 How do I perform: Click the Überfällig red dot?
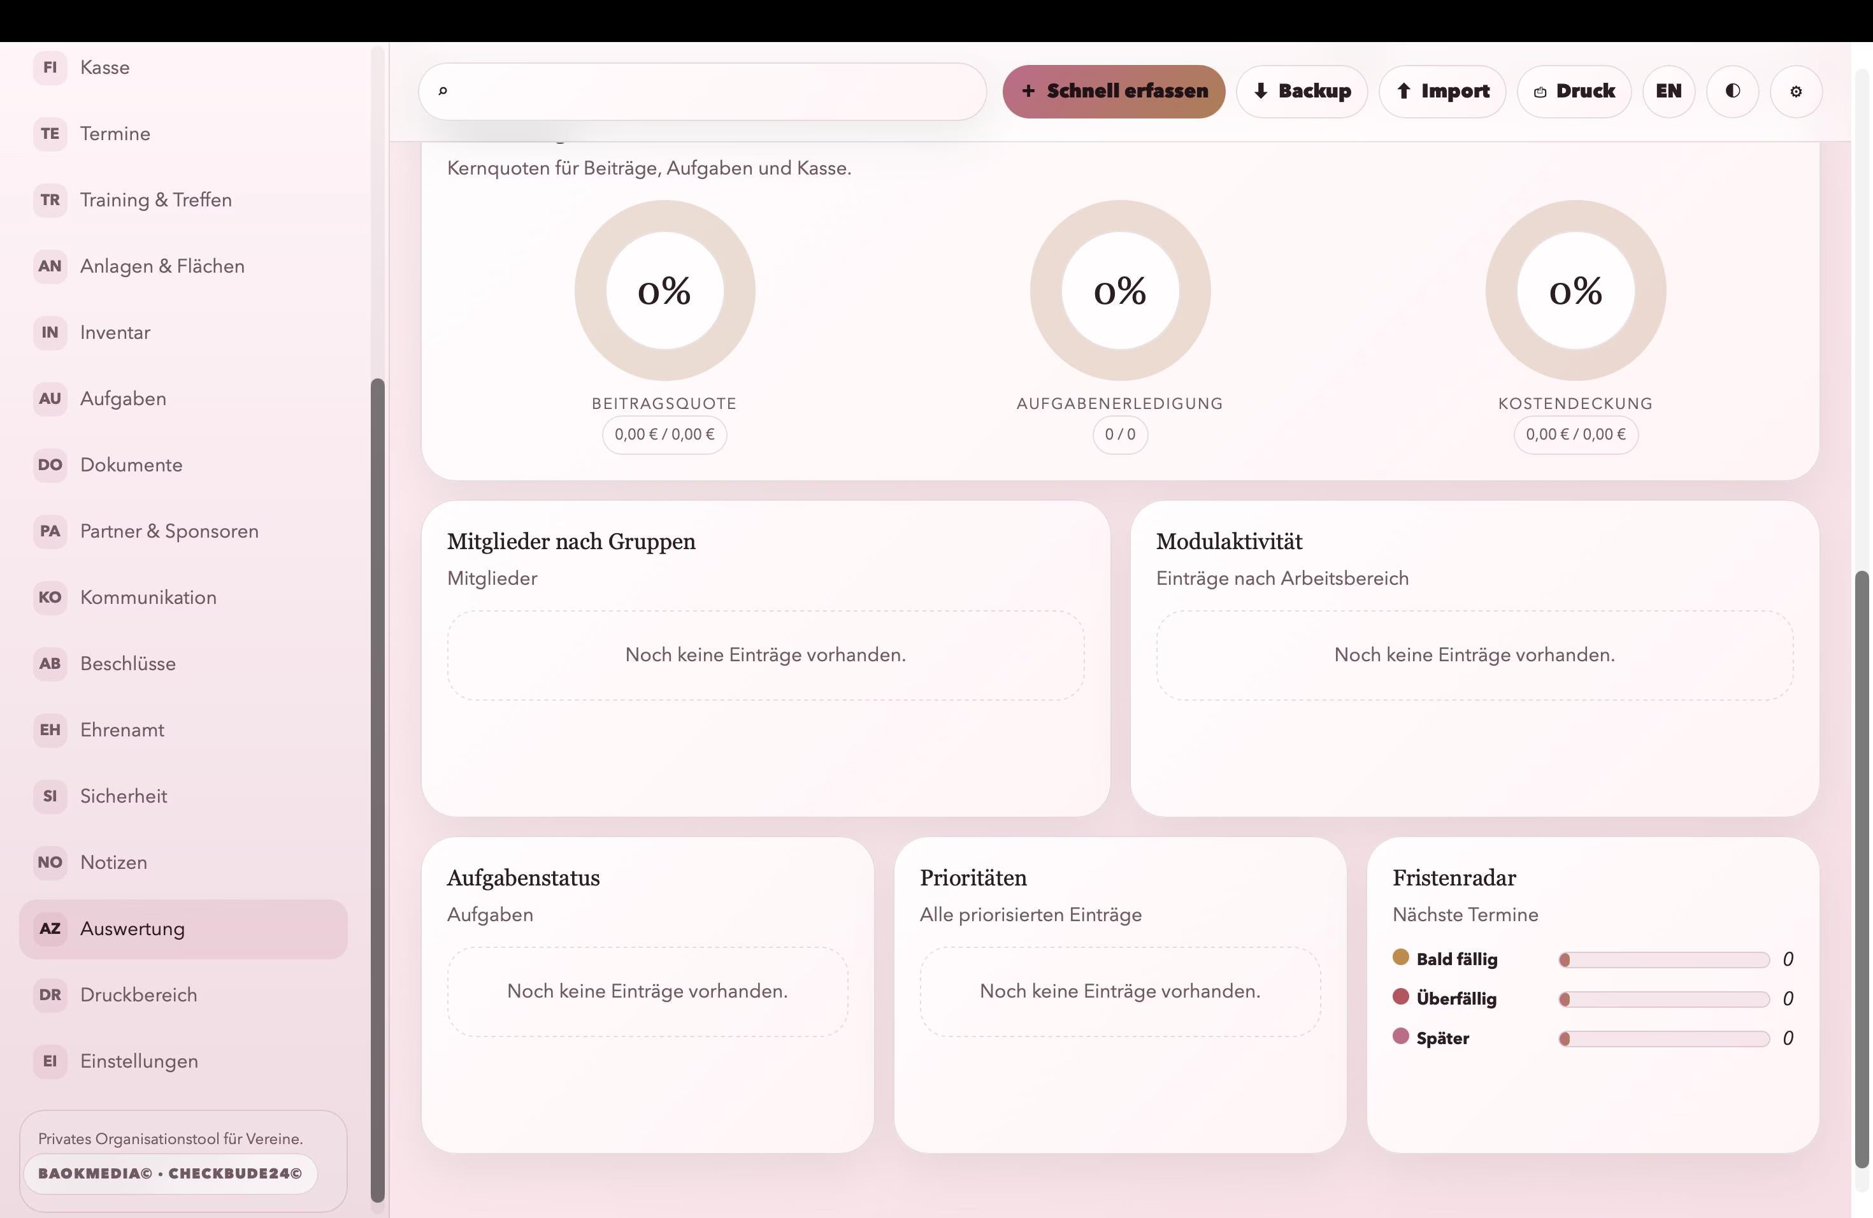(x=1400, y=996)
